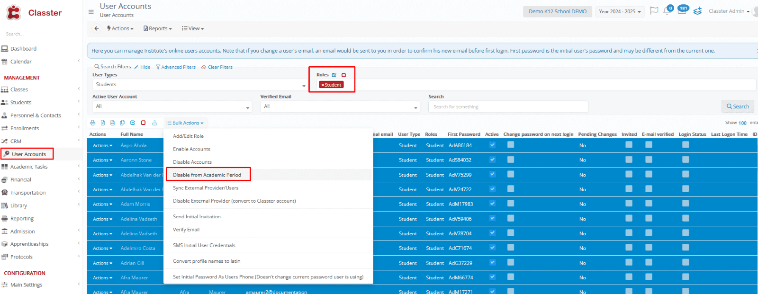Viewport: 758px width, 294px height.
Task: Open the Verified Email dropdown
Action: [x=340, y=107]
